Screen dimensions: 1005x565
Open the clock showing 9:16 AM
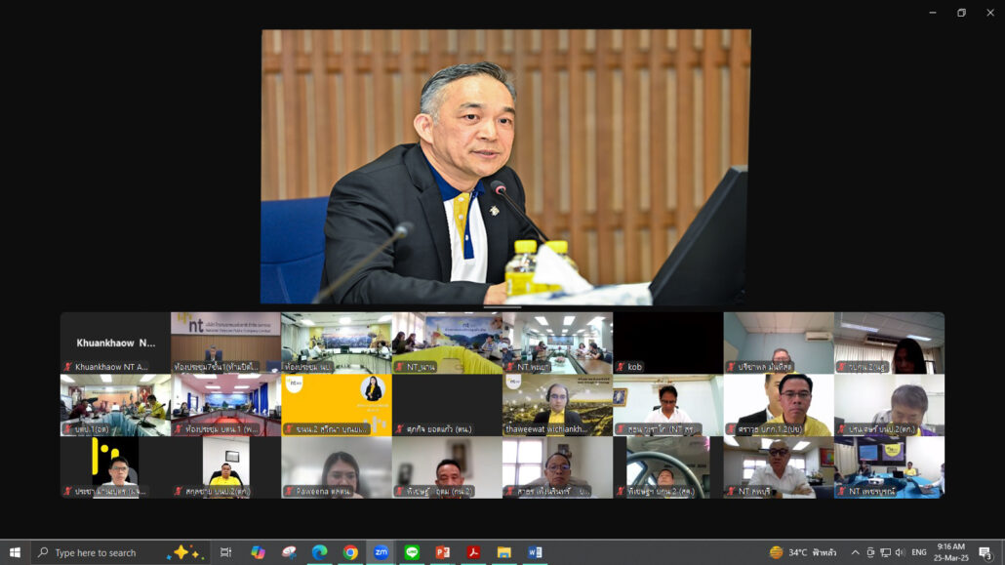click(950, 552)
